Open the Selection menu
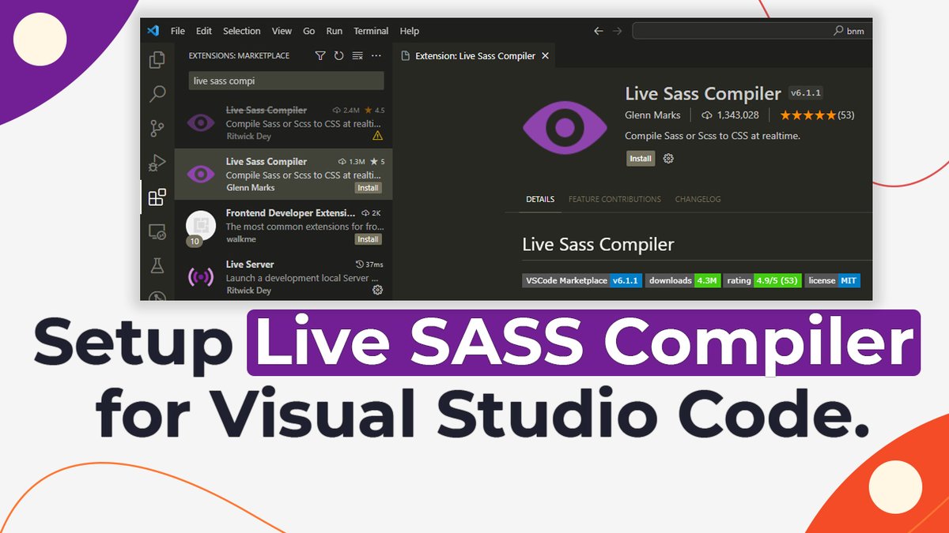 [241, 31]
